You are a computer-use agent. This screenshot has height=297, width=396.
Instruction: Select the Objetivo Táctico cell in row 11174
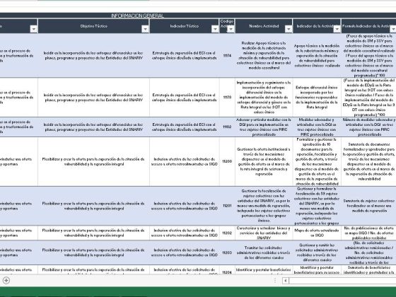[93, 56]
